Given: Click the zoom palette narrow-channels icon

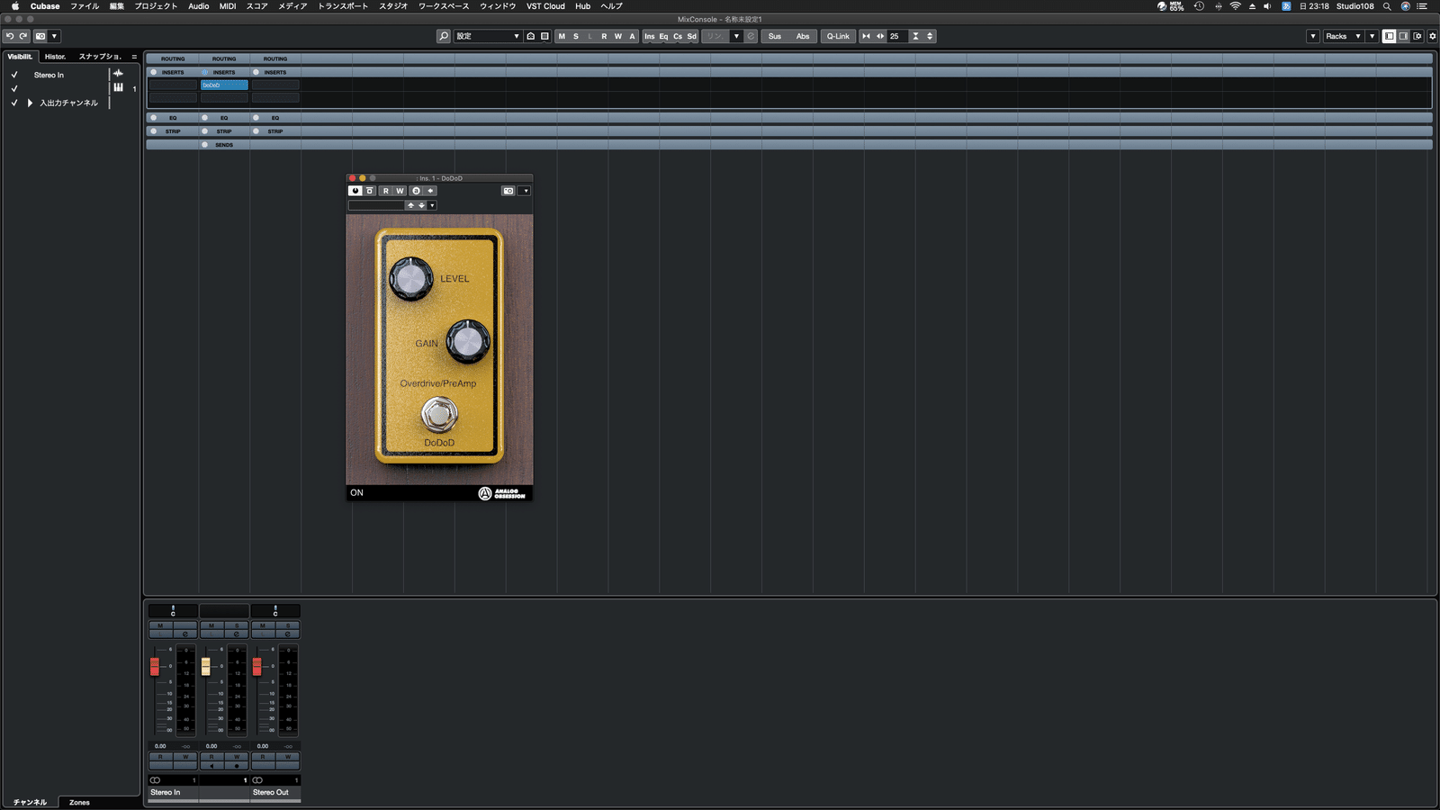Looking at the screenshot, I should point(866,36).
